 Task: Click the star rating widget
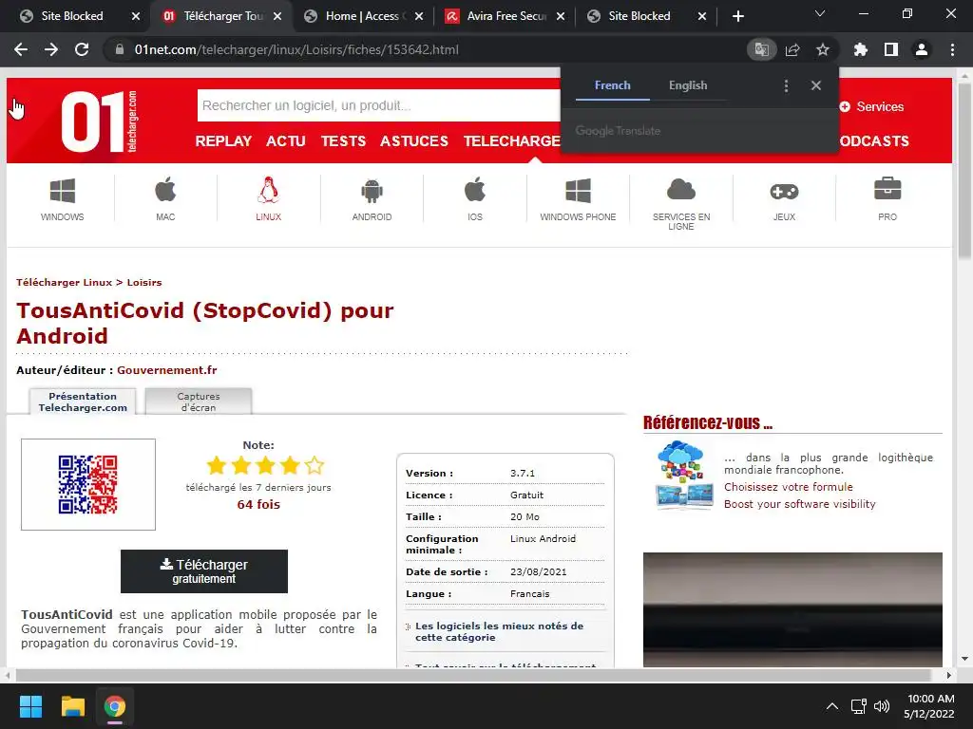tap(266, 465)
